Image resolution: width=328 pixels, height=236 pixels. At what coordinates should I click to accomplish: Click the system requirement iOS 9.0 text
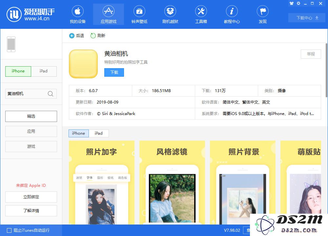[x=268, y=114]
